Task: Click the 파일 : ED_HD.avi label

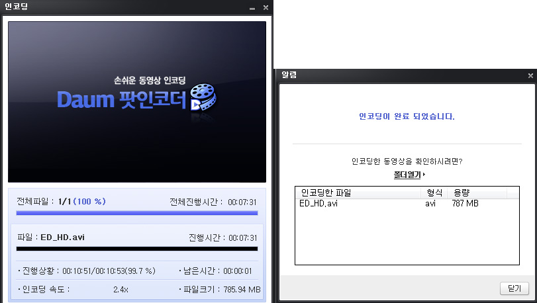Action: coord(51,237)
